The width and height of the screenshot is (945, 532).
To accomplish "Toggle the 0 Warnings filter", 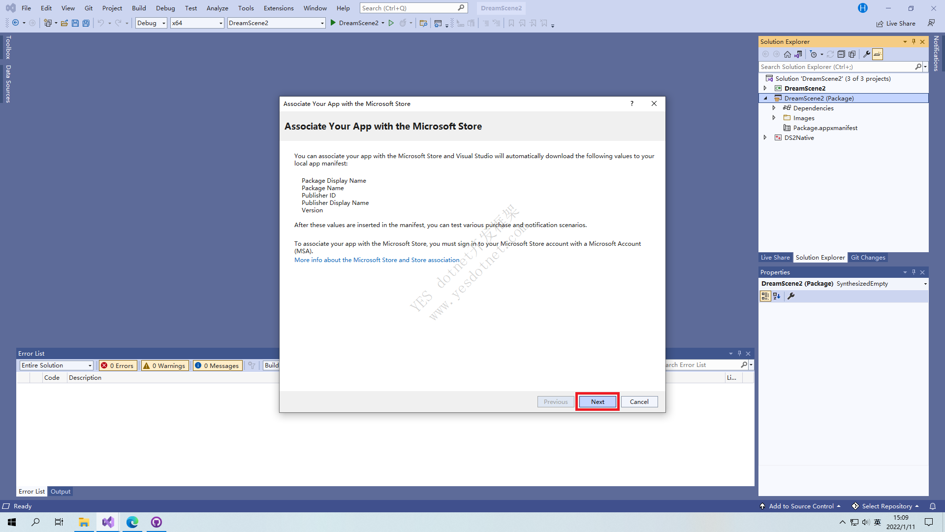I will click(165, 366).
